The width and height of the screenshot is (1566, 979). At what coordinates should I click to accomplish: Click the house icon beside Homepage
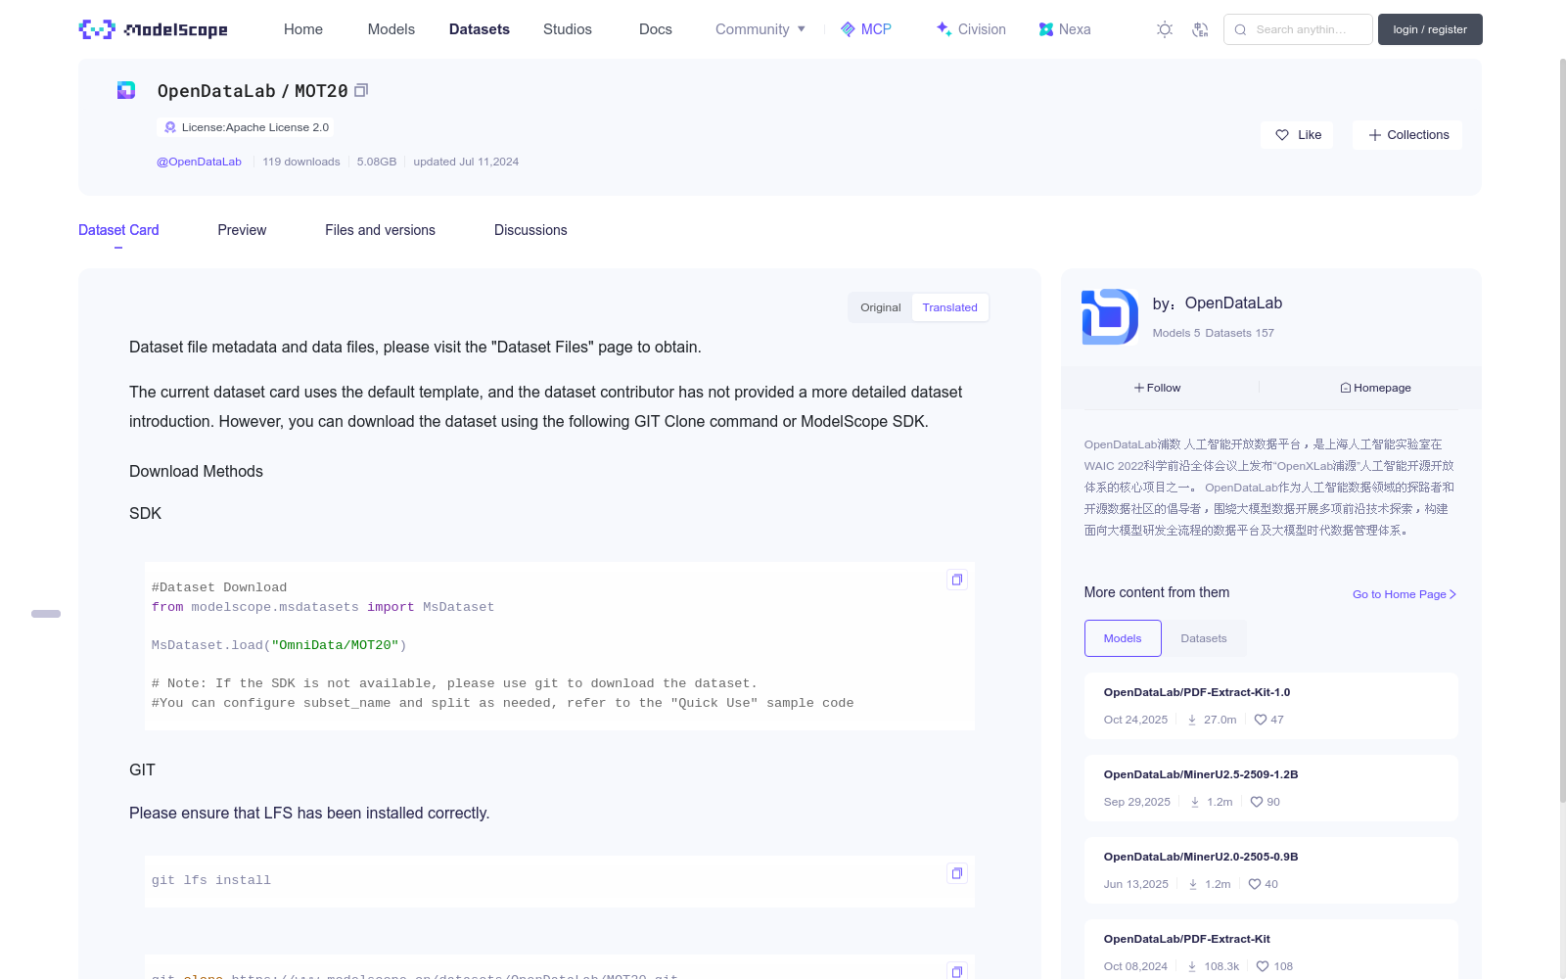[x=1346, y=388]
